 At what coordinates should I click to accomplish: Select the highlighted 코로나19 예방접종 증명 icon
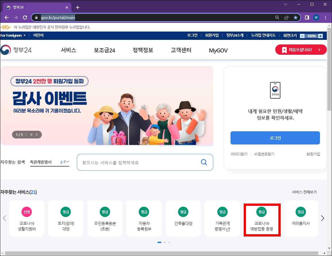261,218
